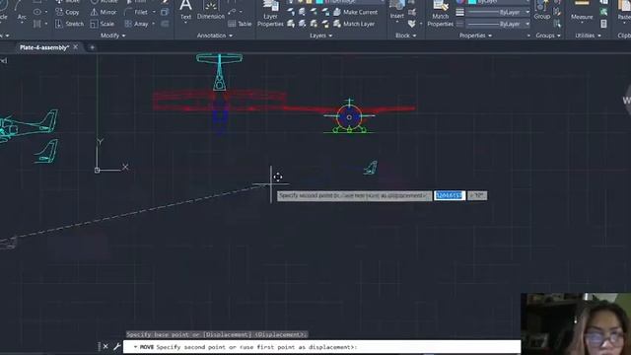Click the Group tool

tap(542, 10)
